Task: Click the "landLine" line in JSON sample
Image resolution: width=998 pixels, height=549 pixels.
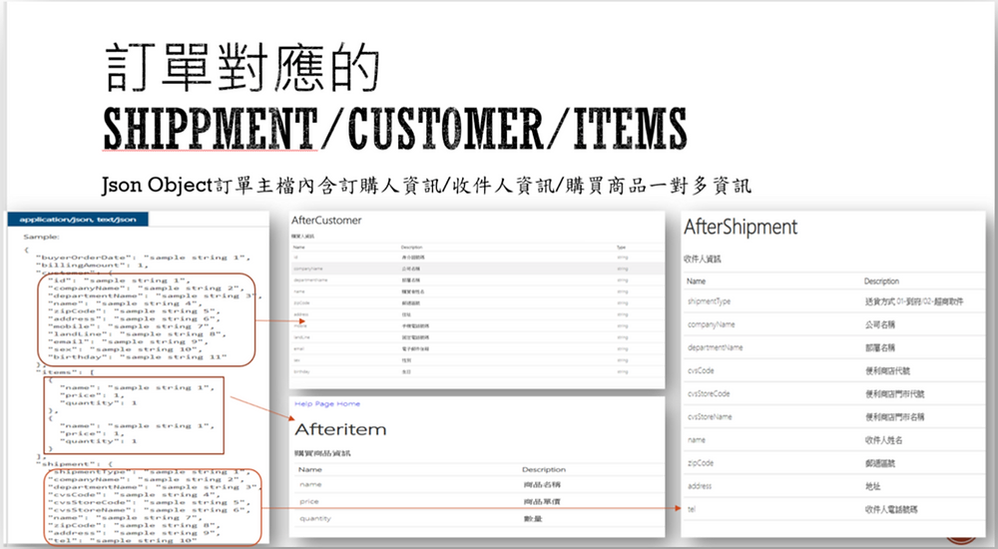Action: pos(137,333)
